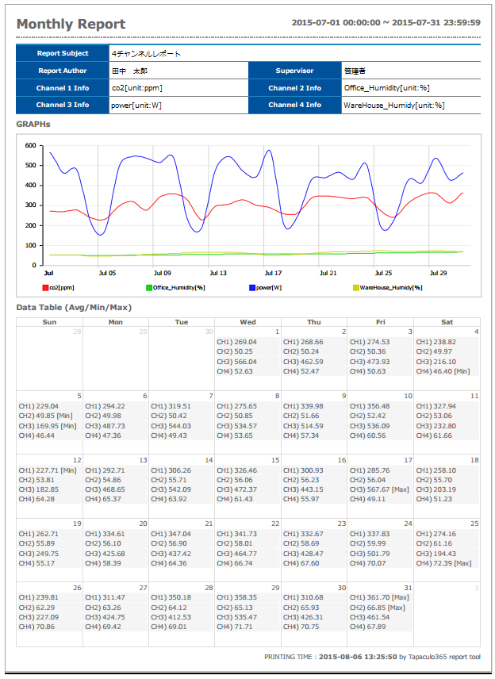This screenshot has width=495, height=679.
Task: Click "CH3) 424.75" on day 27
Action: [106, 617]
